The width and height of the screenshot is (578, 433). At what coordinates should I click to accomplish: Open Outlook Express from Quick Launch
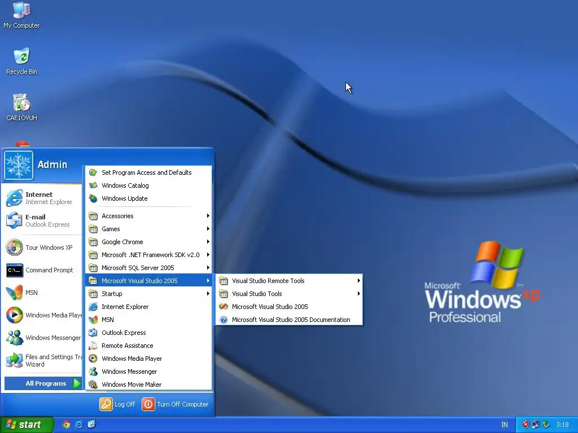point(91,425)
